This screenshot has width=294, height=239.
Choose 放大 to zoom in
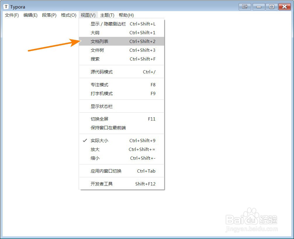point(122,149)
